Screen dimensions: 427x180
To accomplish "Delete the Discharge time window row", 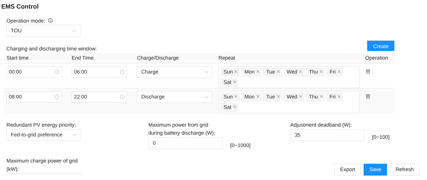I will 368,96.
